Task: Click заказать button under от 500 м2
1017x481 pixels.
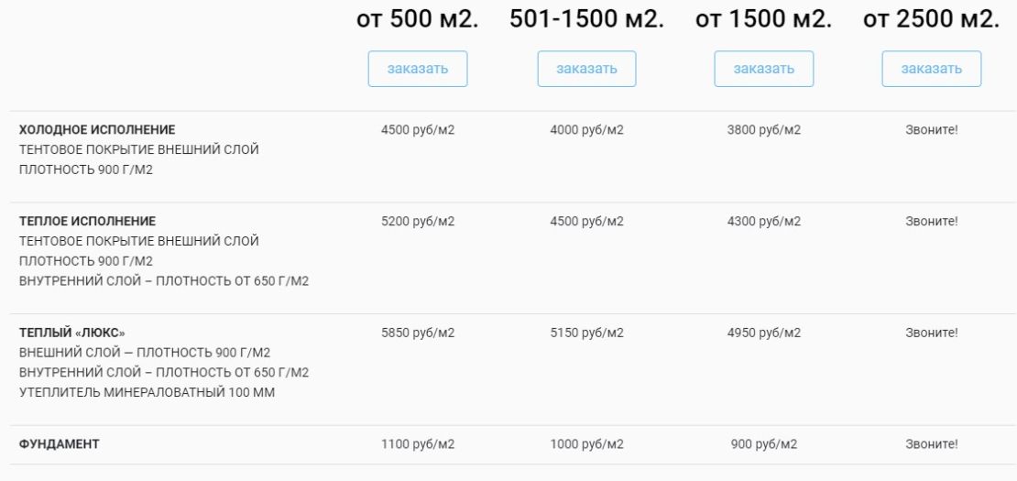Action: [418, 69]
